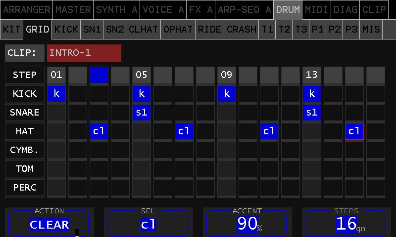The width and height of the screenshot is (396, 237).
Task: Select the SNARE row label
Action: point(25,113)
